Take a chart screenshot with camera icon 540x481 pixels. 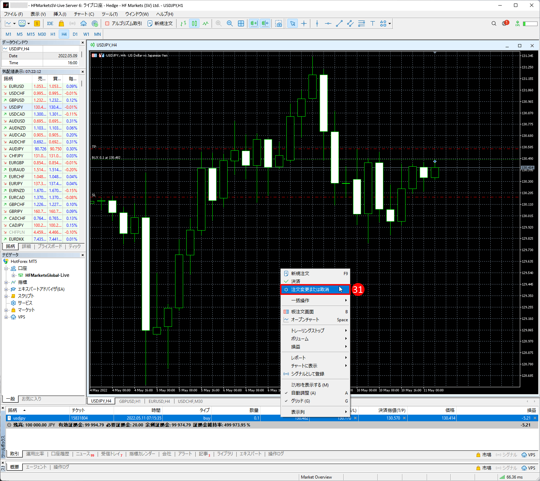[279, 24]
